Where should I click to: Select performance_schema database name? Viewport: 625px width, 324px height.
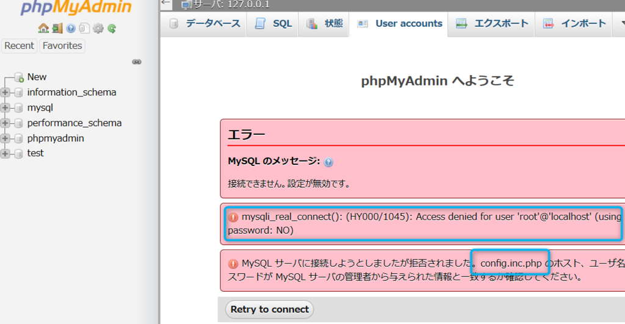click(x=74, y=123)
